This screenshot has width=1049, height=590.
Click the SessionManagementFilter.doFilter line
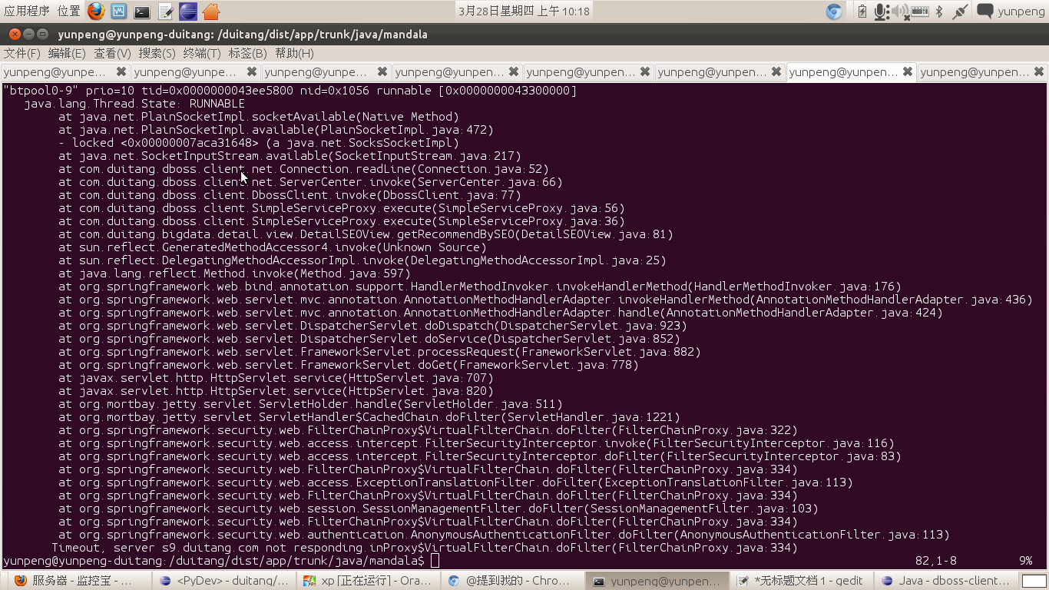pyautogui.click(x=438, y=509)
